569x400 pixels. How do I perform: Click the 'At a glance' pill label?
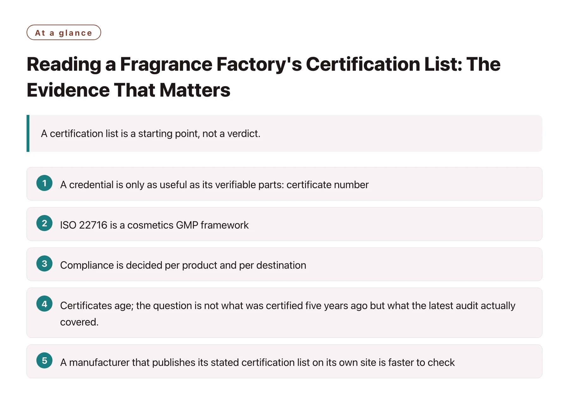(x=64, y=33)
